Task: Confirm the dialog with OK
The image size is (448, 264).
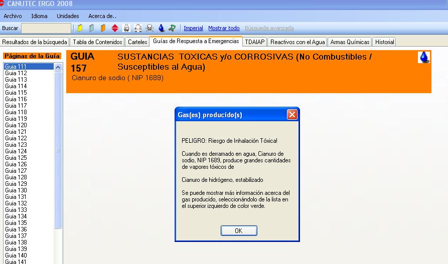Action: click(x=239, y=230)
